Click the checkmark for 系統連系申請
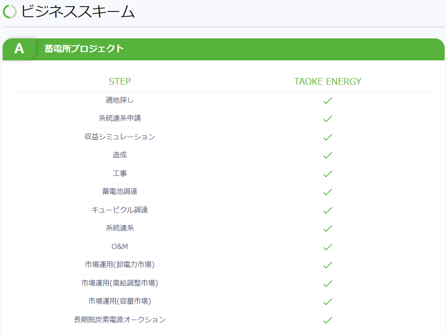This screenshot has height=335, width=446. tap(327, 119)
